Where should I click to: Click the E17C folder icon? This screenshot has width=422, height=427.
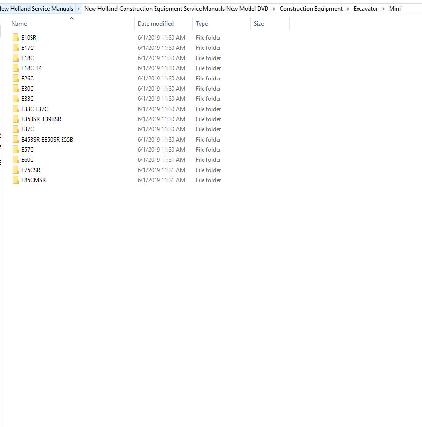(16, 47)
